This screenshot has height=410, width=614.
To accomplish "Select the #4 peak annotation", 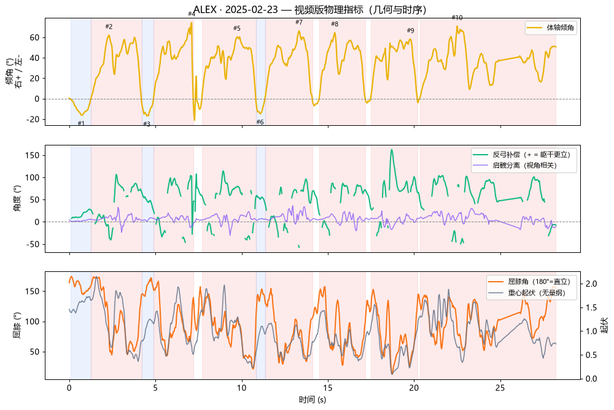I will pos(192,14).
